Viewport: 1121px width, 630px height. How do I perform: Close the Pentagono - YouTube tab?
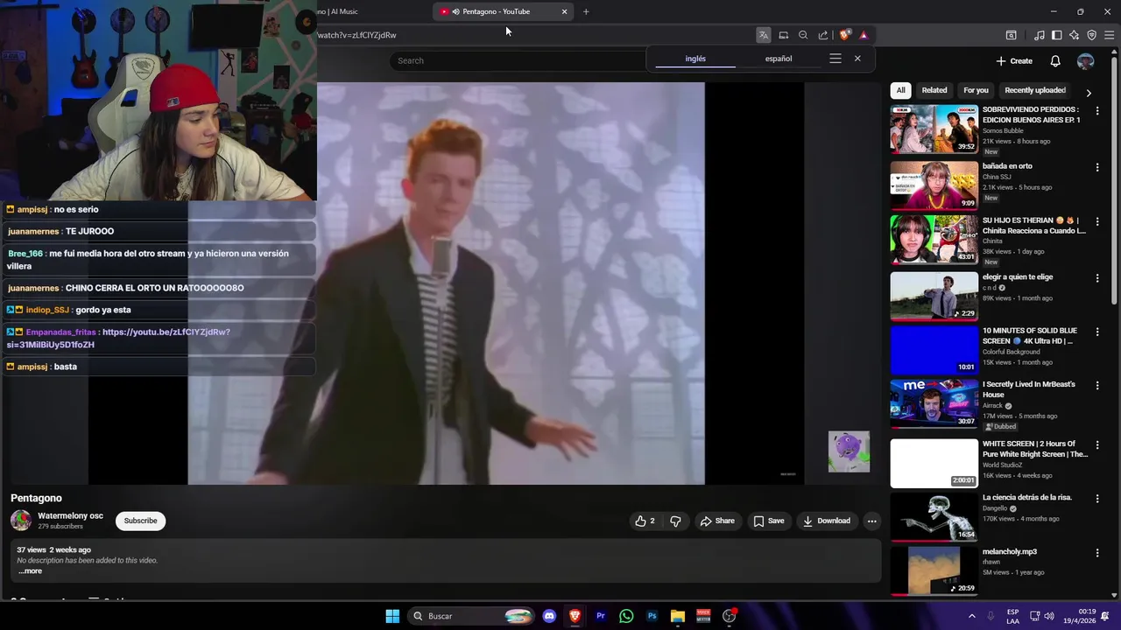pos(564,11)
